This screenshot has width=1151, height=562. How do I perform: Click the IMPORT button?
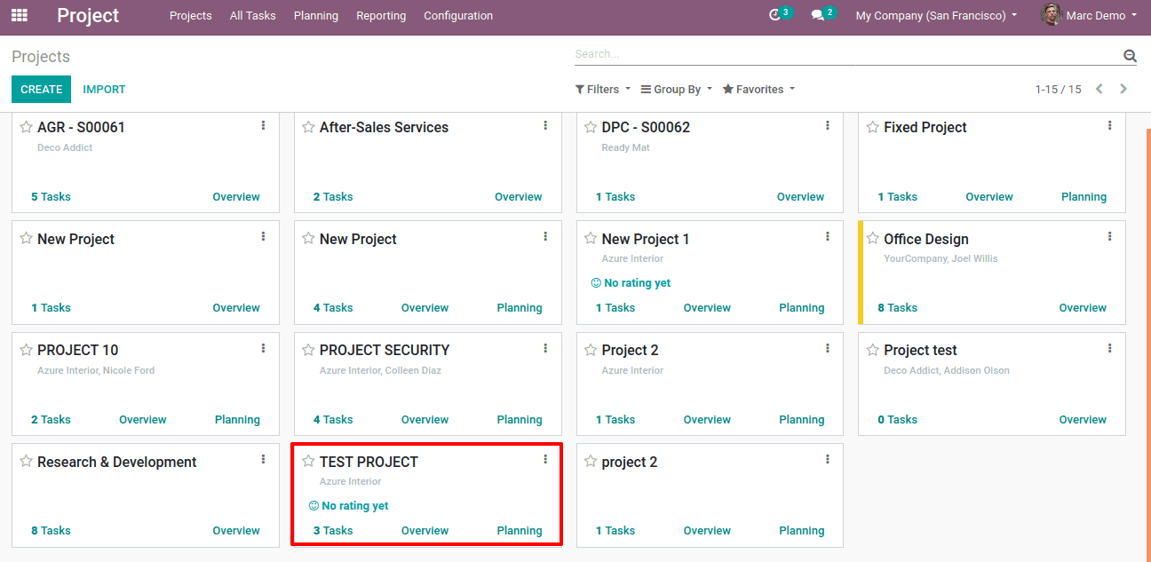coord(104,89)
